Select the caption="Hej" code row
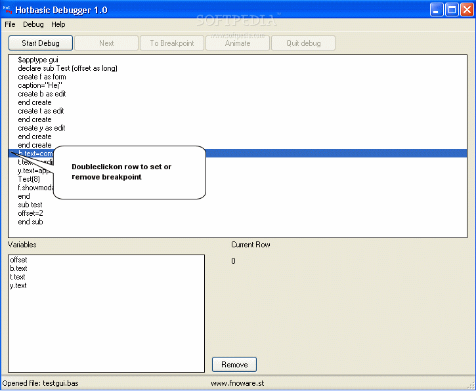 pos(238,85)
